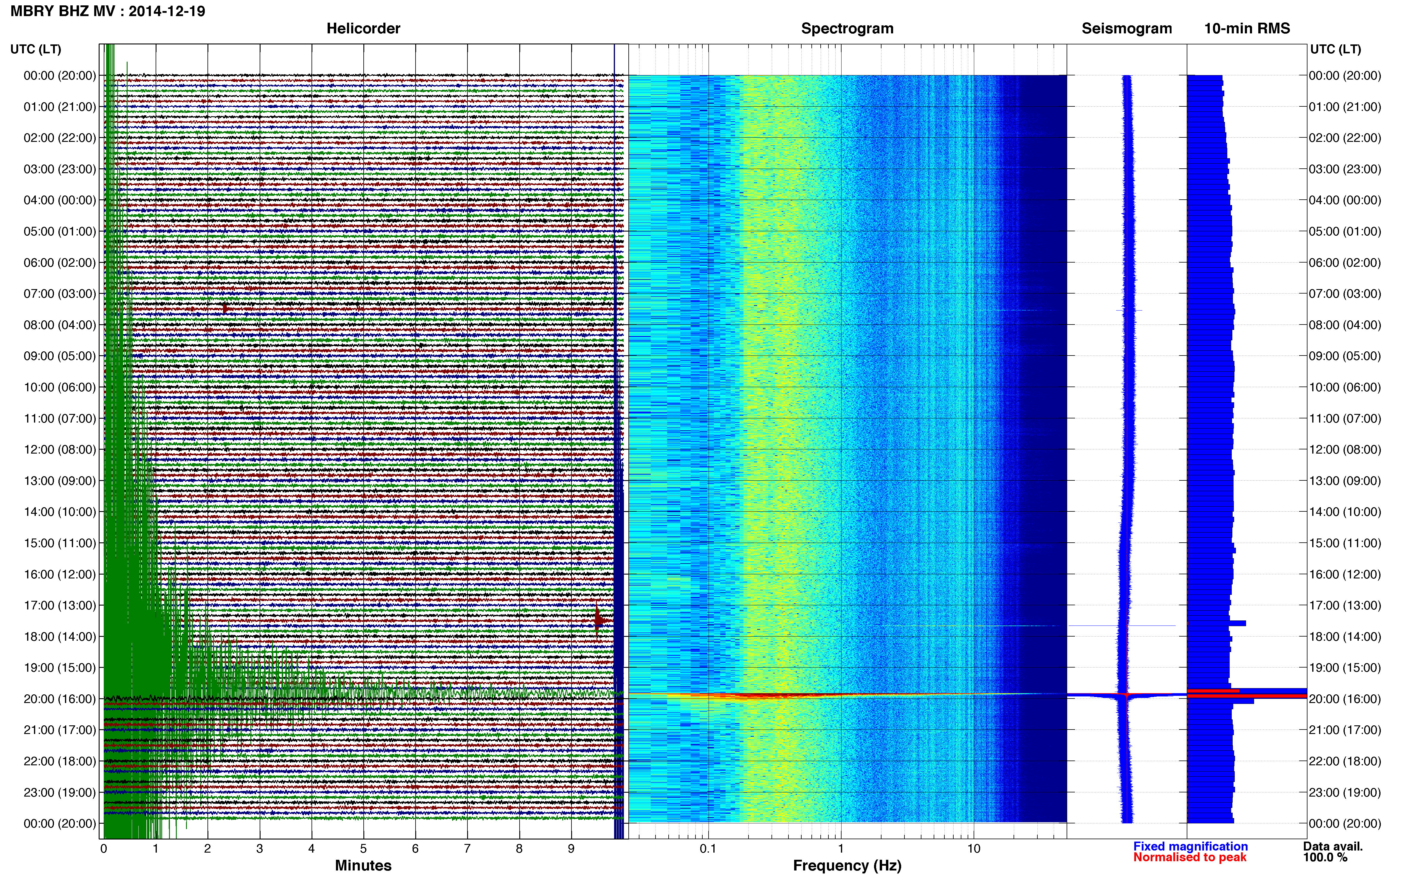
Task: Click the right 'UTC (LT)' axis label
Action: point(1335,49)
